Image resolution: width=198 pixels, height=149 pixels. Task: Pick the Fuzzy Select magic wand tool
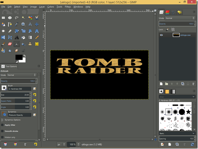[x=23, y=18]
